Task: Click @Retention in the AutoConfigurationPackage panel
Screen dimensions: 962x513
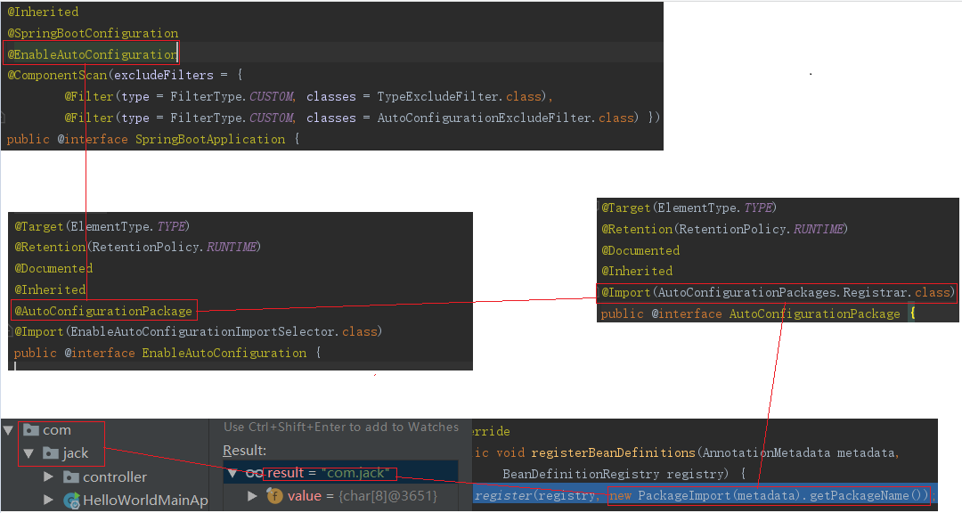Action: tap(637, 230)
